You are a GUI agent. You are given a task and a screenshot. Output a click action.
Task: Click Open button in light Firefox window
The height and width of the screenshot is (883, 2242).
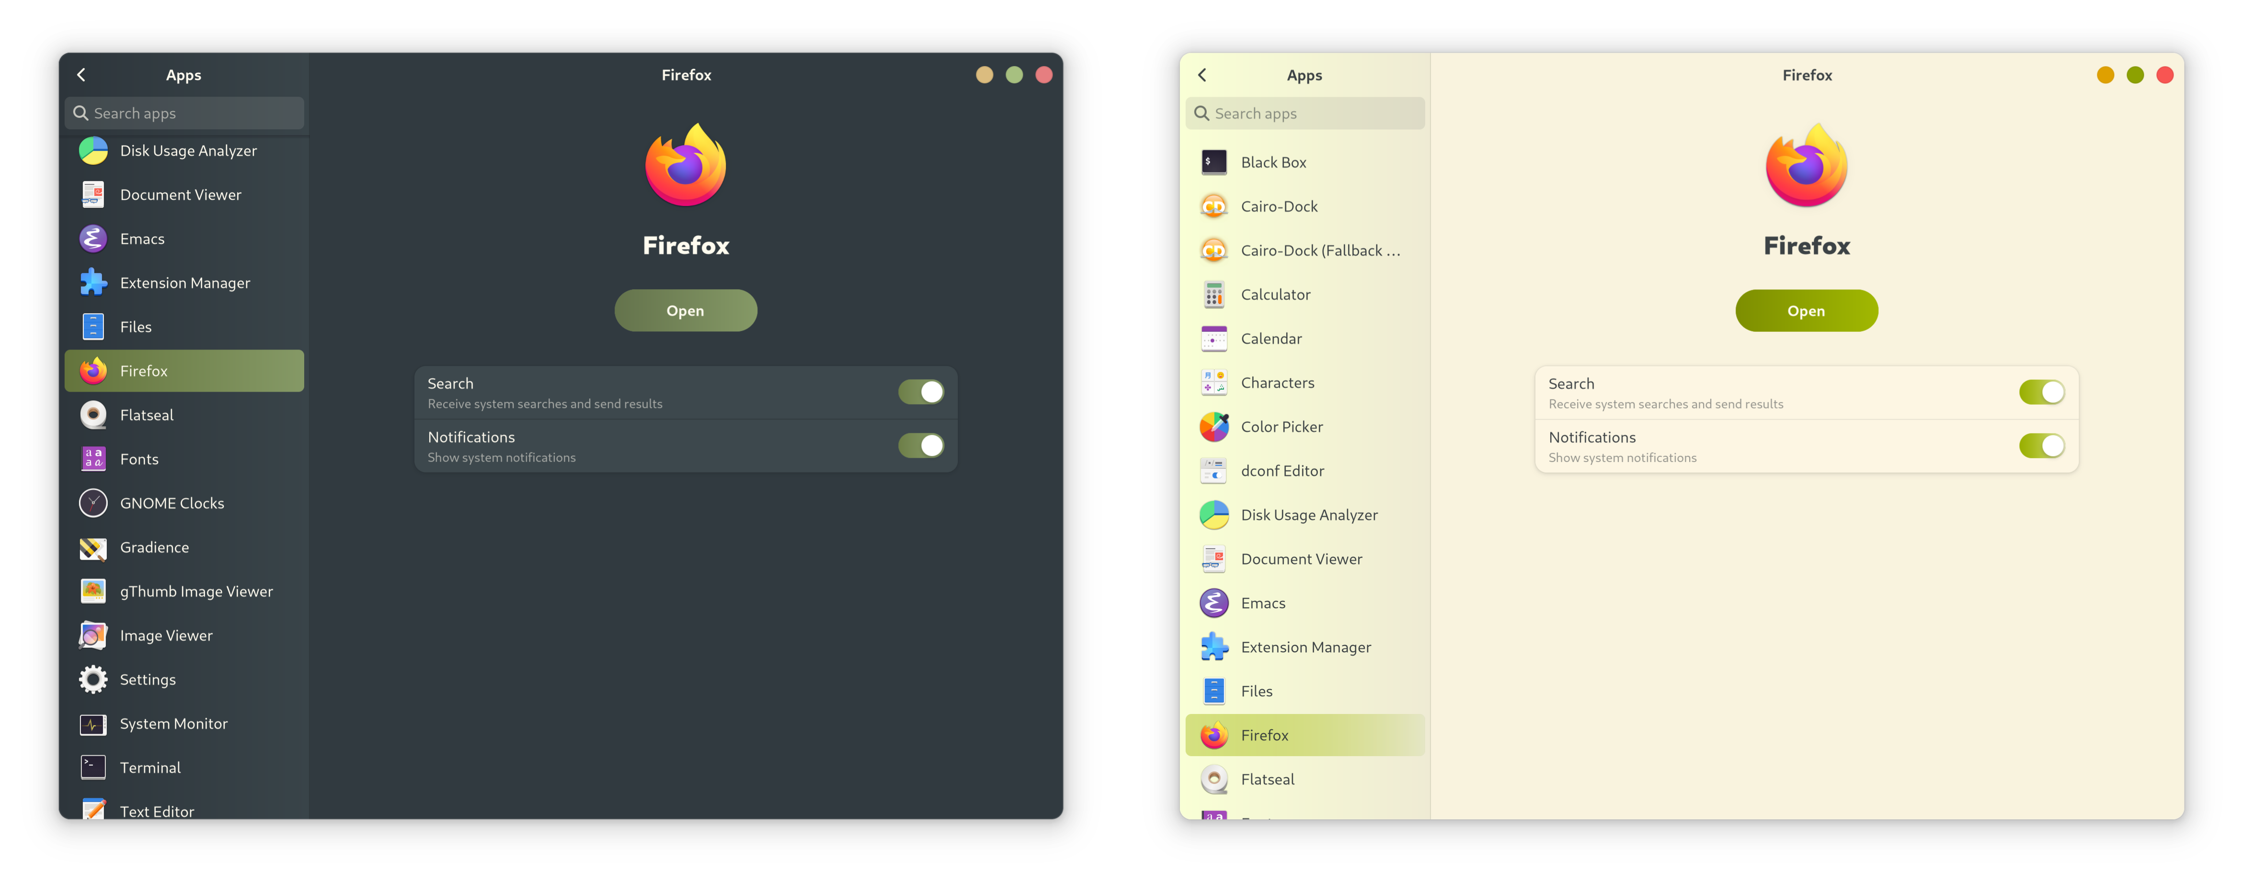pyautogui.click(x=1807, y=311)
